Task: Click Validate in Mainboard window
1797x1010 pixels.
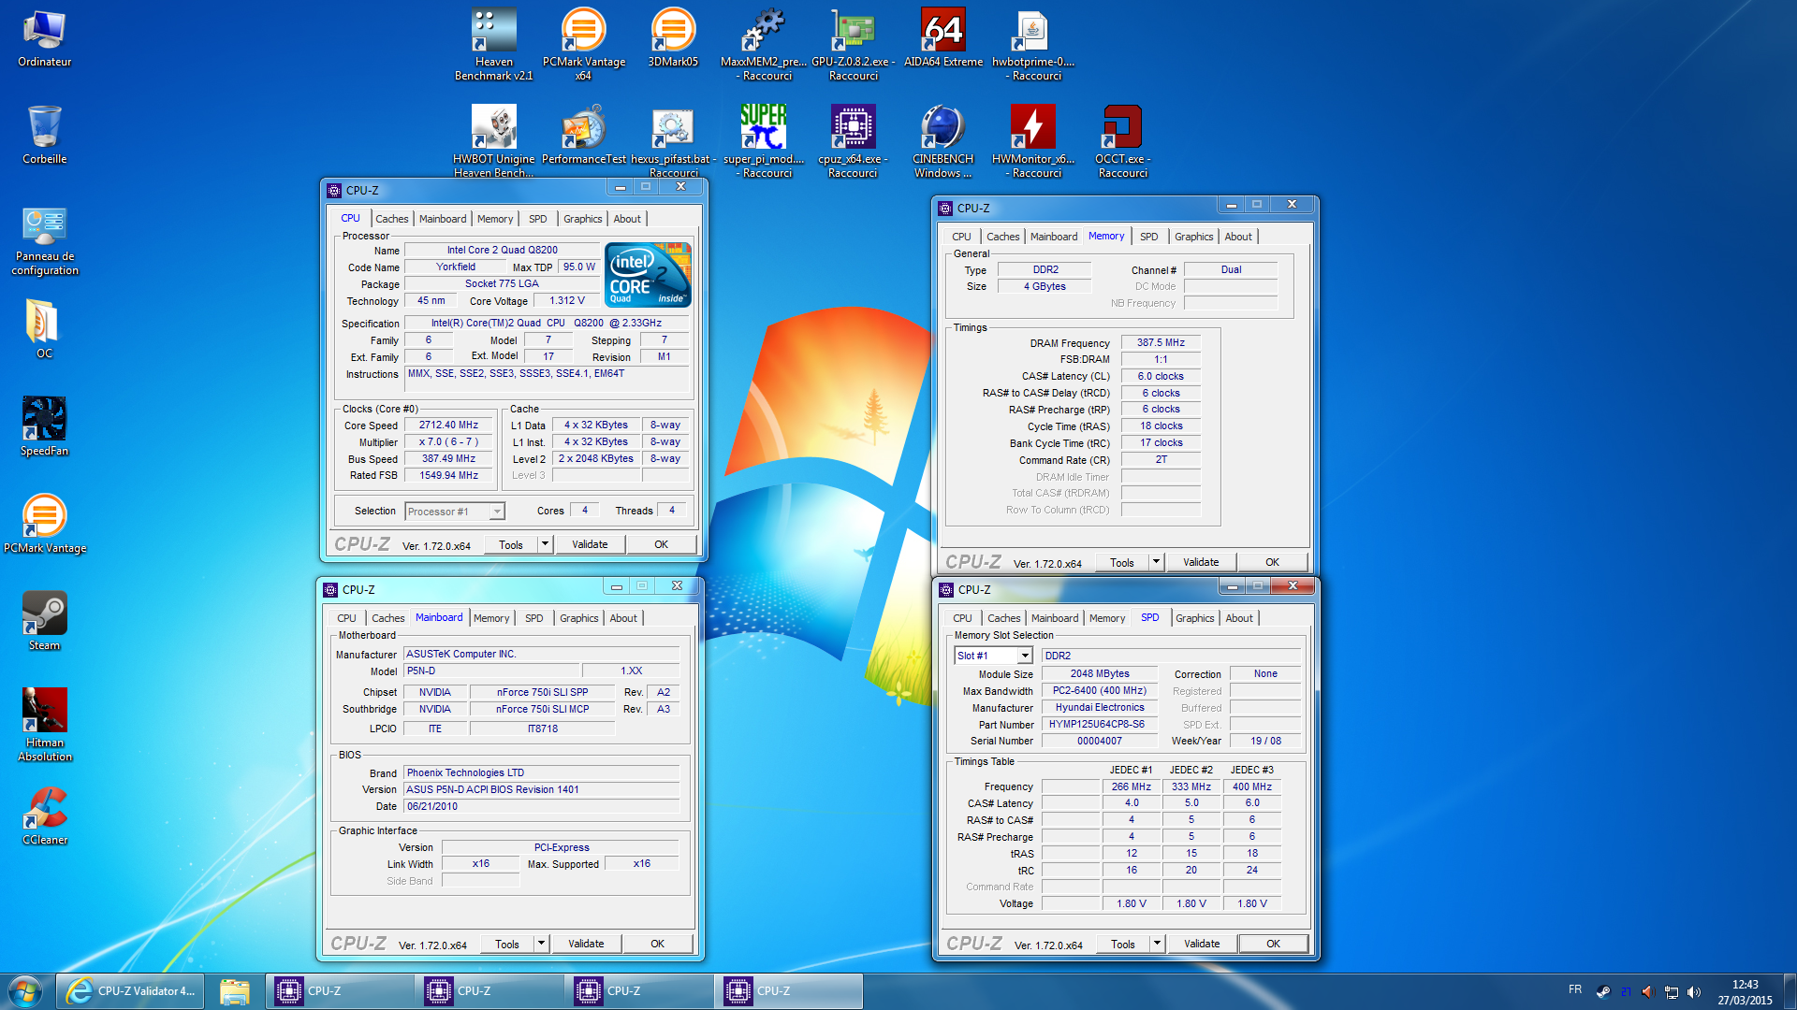Action: coord(586,944)
